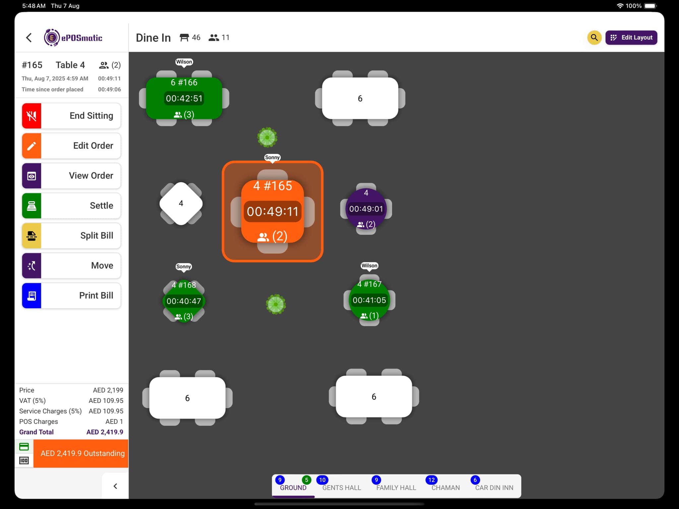Click the red End Sitting icon
This screenshot has width=679, height=509.
pos(31,116)
